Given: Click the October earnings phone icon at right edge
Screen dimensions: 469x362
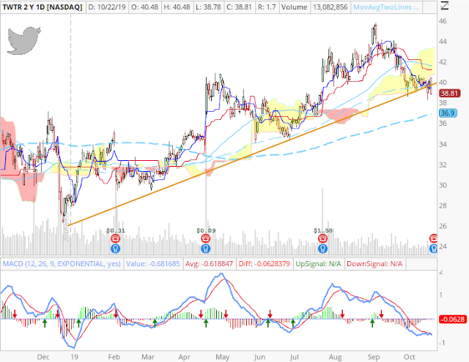Looking at the screenshot, I should [433, 238].
